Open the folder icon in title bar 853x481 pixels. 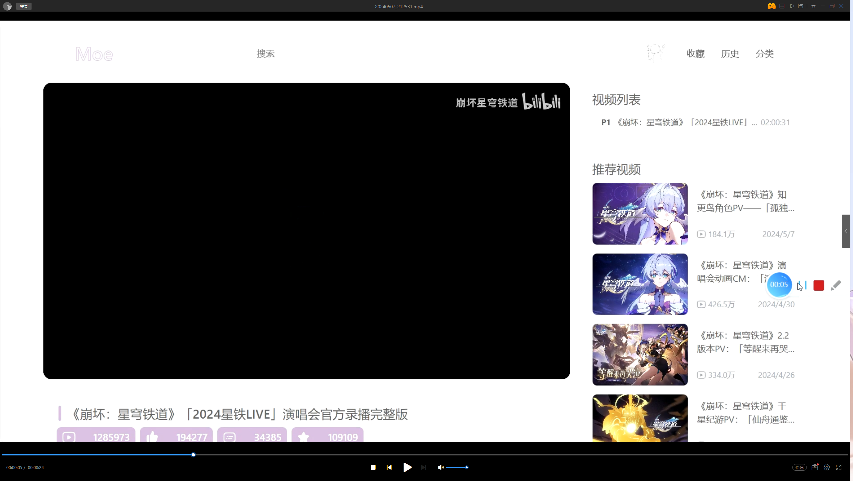[801, 6]
